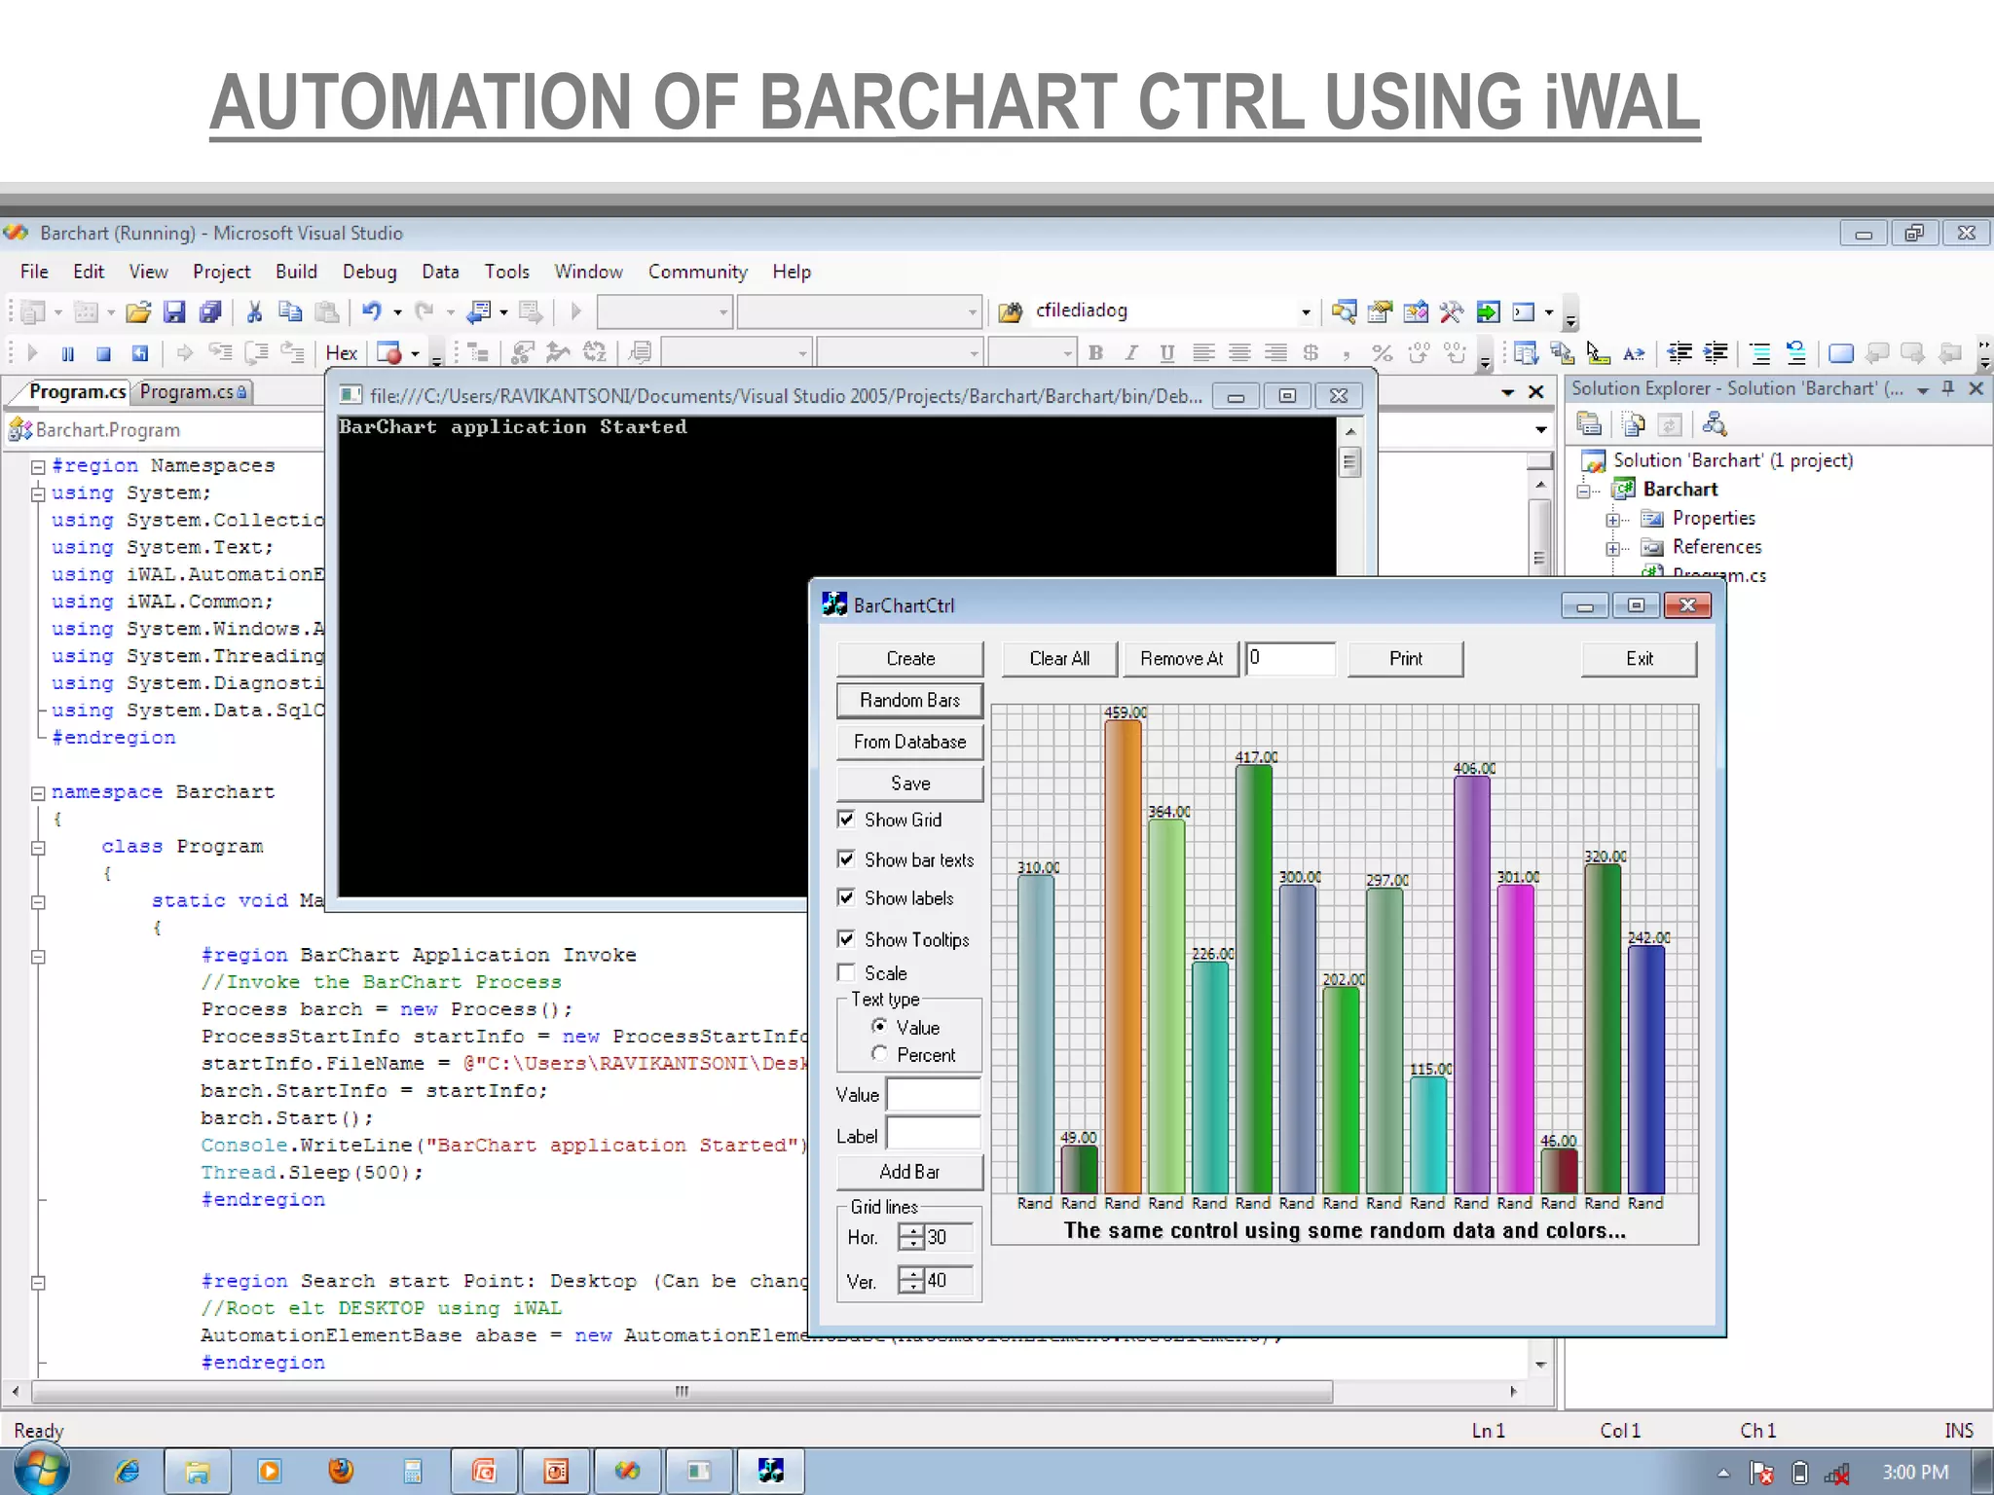Enable the Scale checkbox
Image resolution: width=1994 pixels, height=1495 pixels.
(x=846, y=972)
